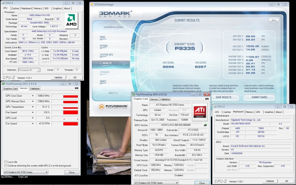Click the 3DMark Vantage logo
This screenshot has height=185, width=296.
click(115, 14)
